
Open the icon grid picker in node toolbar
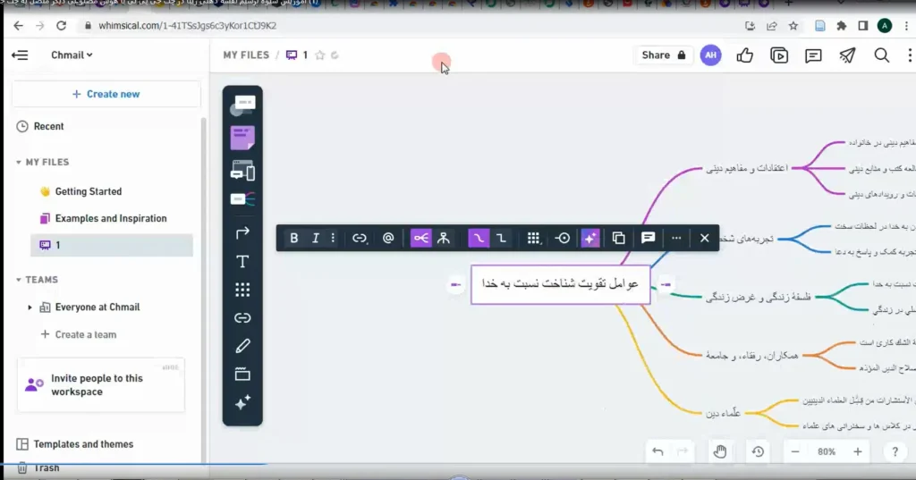tap(533, 239)
